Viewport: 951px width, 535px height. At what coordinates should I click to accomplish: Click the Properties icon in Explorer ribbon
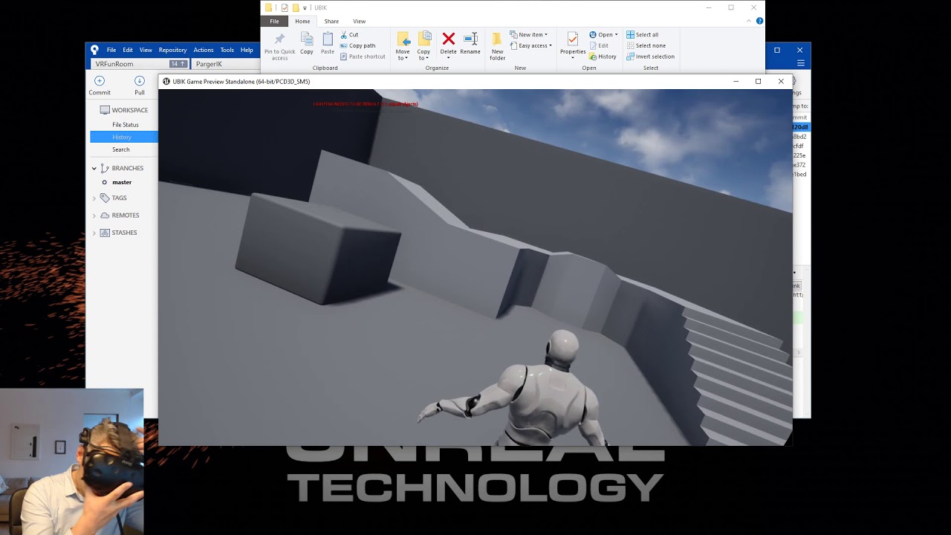pos(573,39)
